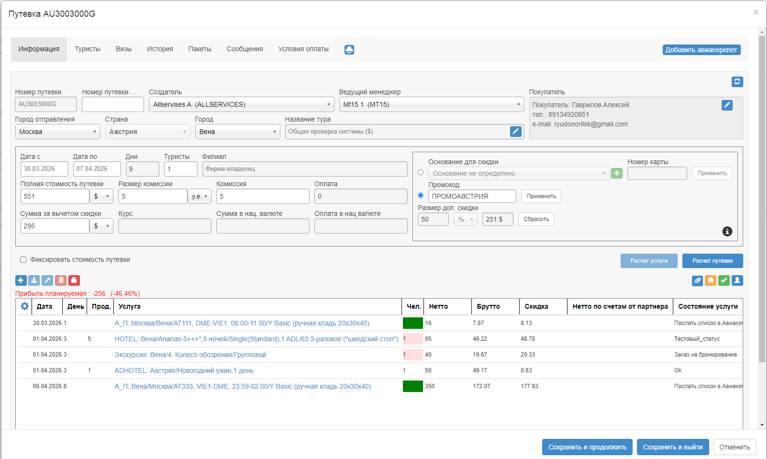Expand the 'Город отправления' Москва dropdown
Screen dimensions: 767x459
[57, 132]
